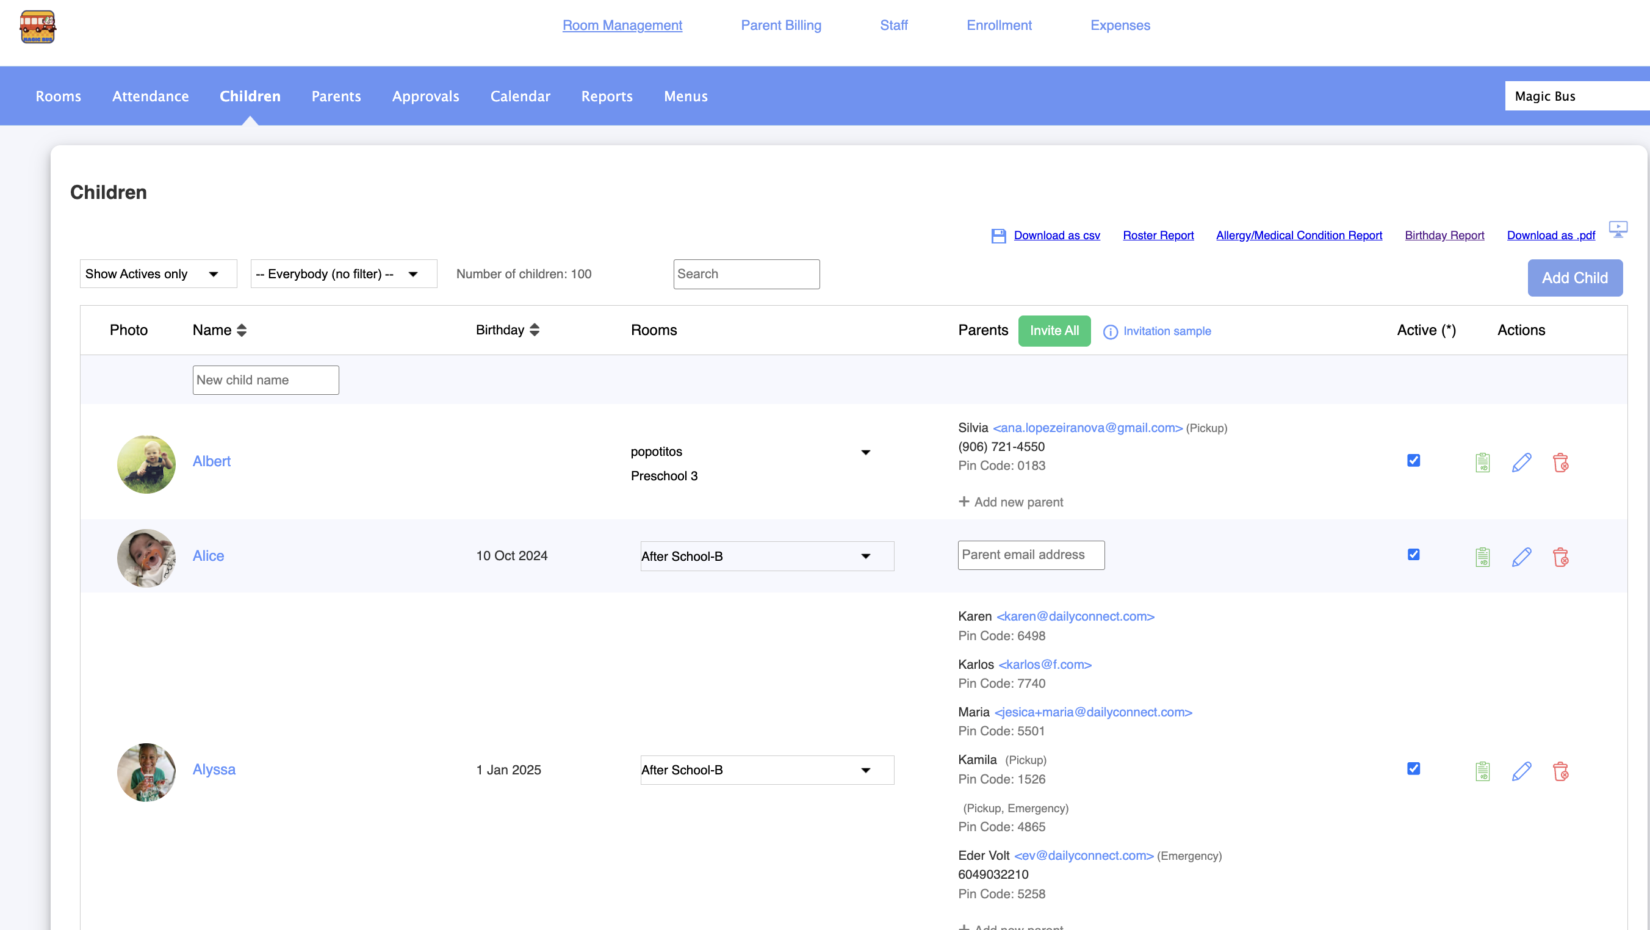Uncheck the Active checkbox for Albert

click(x=1413, y=461)
